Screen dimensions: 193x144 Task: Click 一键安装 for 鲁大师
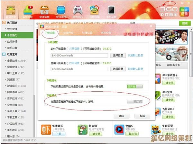(x=95, y=134)
